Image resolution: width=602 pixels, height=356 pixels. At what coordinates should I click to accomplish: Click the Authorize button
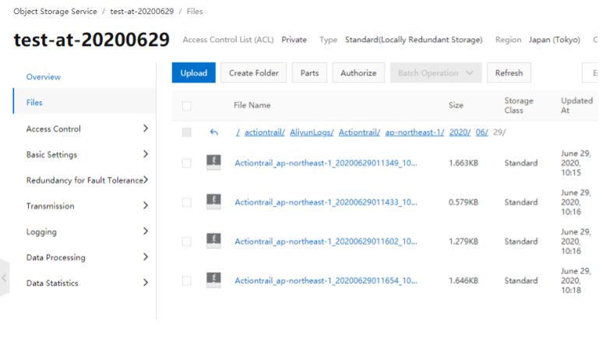click(358, 72)
